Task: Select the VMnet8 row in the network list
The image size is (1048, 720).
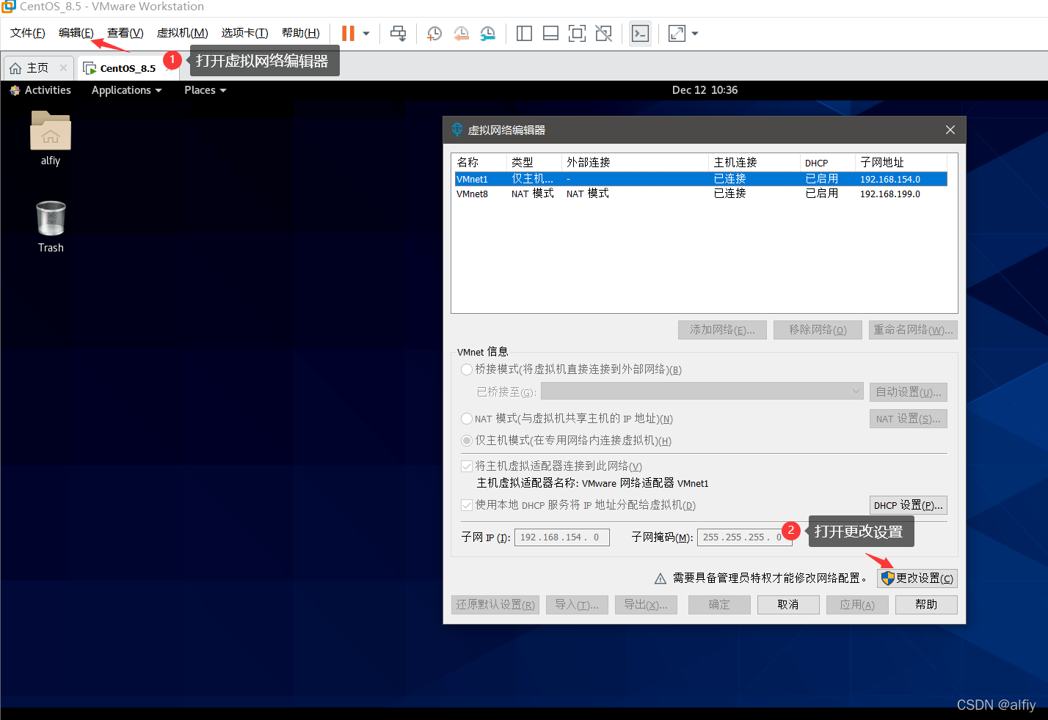Action: (x=701, y=194)
